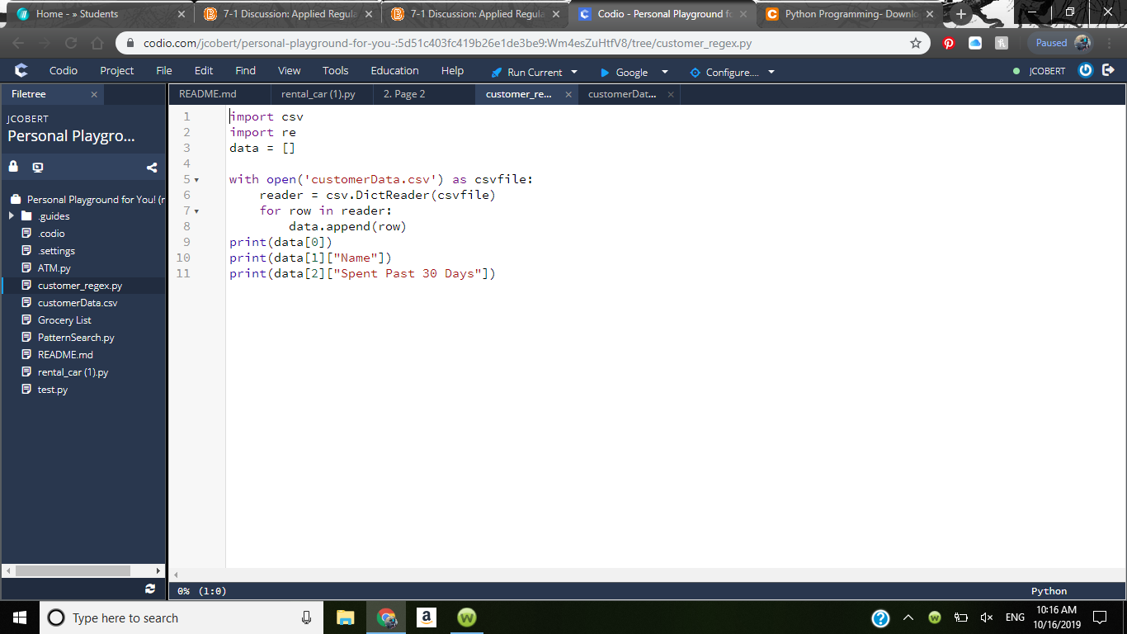Viewport: 1127px width, 634px height.
Task: Open the File menu
Action: (164, 71)
